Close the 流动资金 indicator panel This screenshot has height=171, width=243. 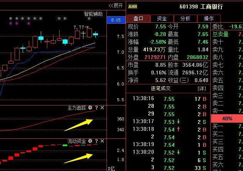102,141
